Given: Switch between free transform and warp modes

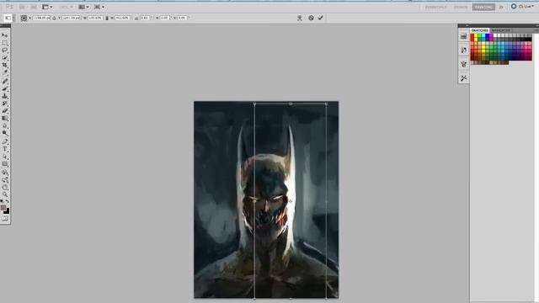Looking at the screenshot, I should pyautogui.click(x=300, y=18).
